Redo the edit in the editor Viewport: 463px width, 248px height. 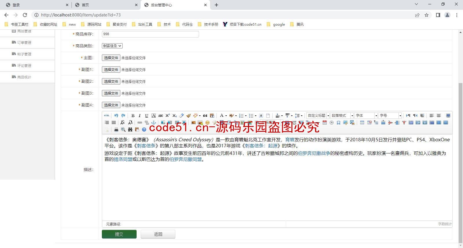point(123,116)
